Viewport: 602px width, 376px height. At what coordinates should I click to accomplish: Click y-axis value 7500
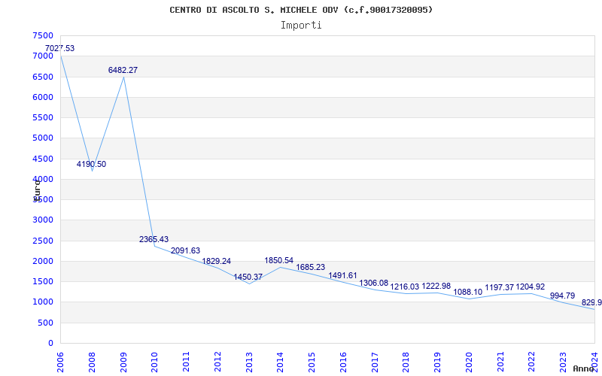(x=43, y=35)
